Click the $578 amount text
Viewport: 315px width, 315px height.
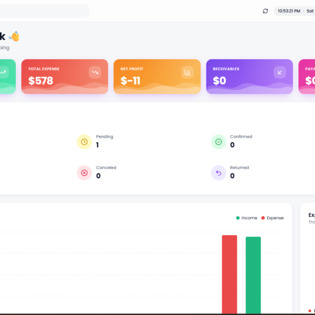(40, 81)
